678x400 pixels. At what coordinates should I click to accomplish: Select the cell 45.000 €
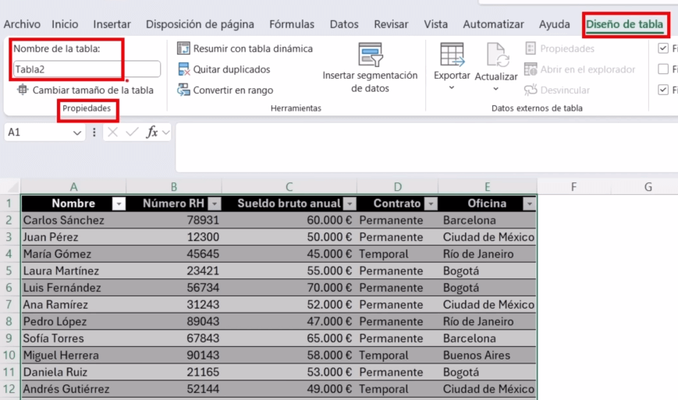[289, 254]
